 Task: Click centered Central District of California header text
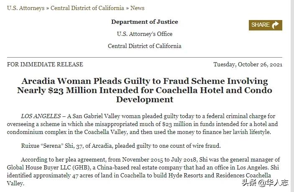[x=145, y=46]
